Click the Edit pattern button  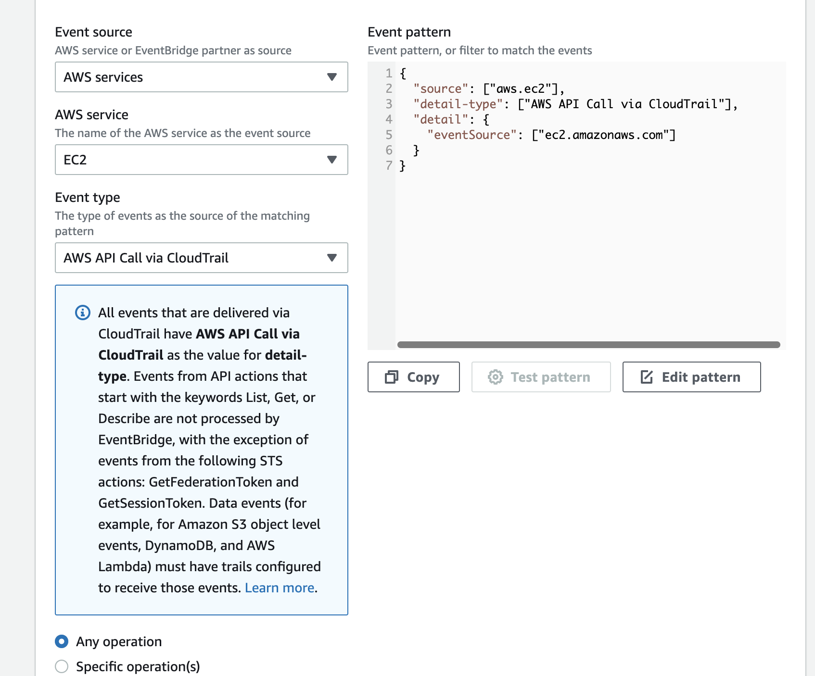(x=691, y=377)
